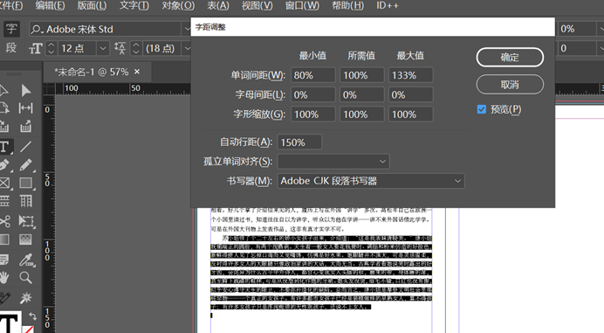Open the 帮助(H) menu
This screenshot has height=333, width=604.
tap(348, 6)
